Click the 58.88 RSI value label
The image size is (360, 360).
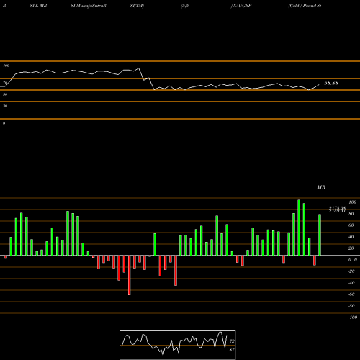tap(331, 83)
